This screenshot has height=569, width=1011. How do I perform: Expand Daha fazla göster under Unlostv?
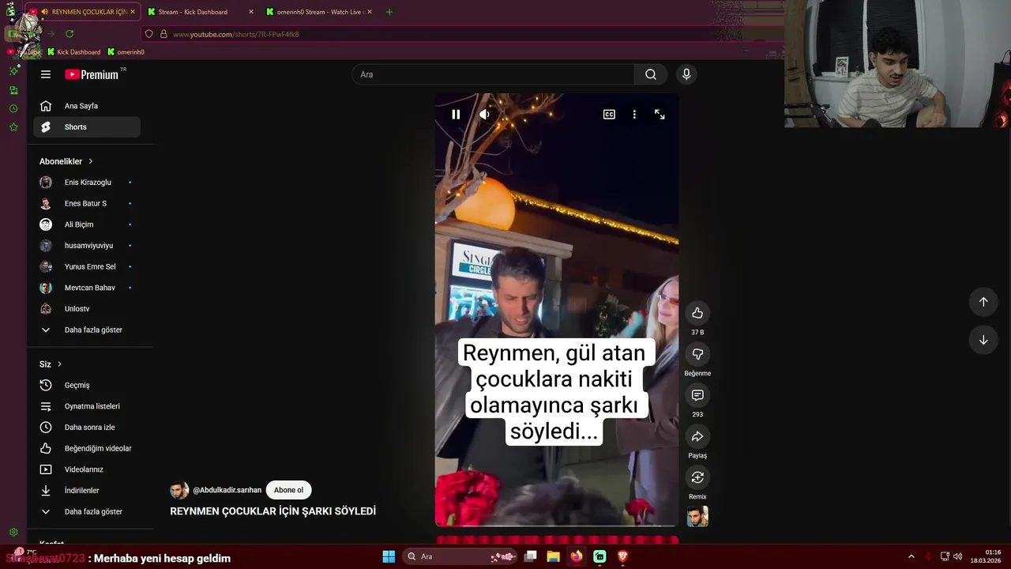click(x=87, y=330)
